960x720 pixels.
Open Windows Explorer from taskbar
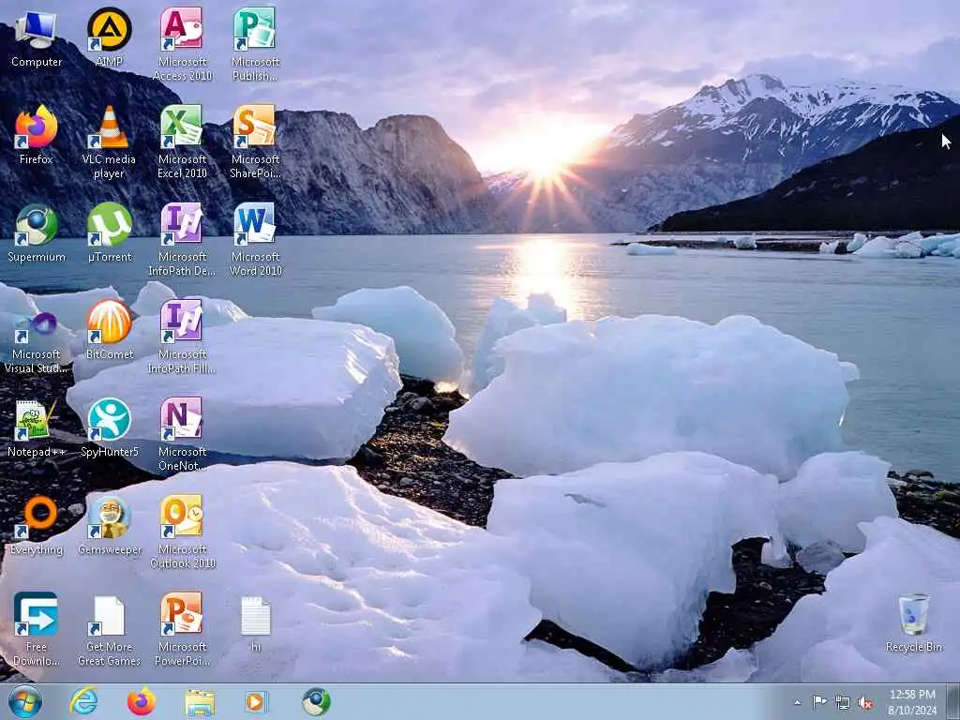(200, 703)
